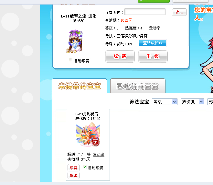Click small 续费 button for 月影灵宠
The height and width of the screenshot is (185, 213).
pyautogui.click(x=73, y=168)
